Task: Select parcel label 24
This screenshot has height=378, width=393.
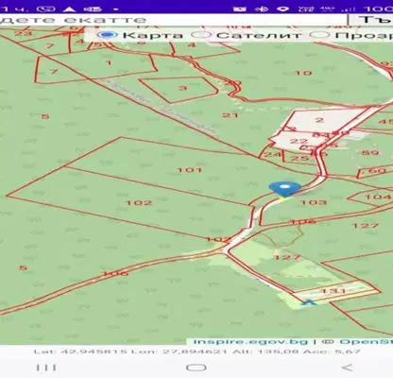Action: coord(272,155)
